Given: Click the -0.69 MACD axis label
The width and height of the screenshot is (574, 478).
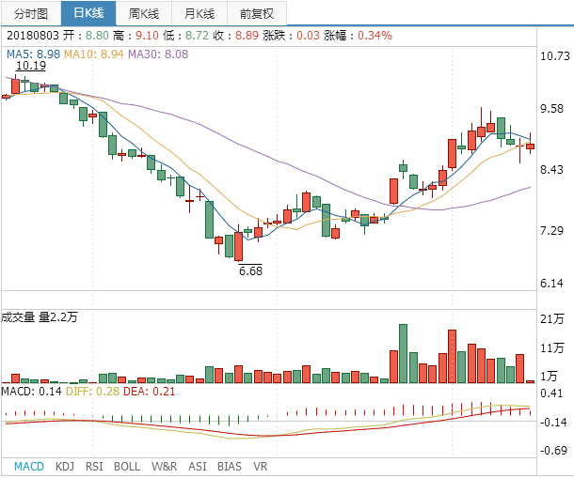Looking at the screenshot, I should click(x=554, y=450).
